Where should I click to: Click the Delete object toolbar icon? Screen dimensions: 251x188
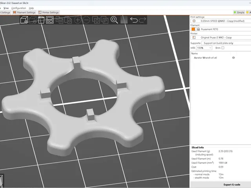point(33,20)
